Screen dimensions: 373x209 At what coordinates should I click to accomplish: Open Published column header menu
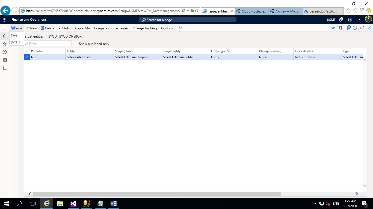[x=48, y=51]
